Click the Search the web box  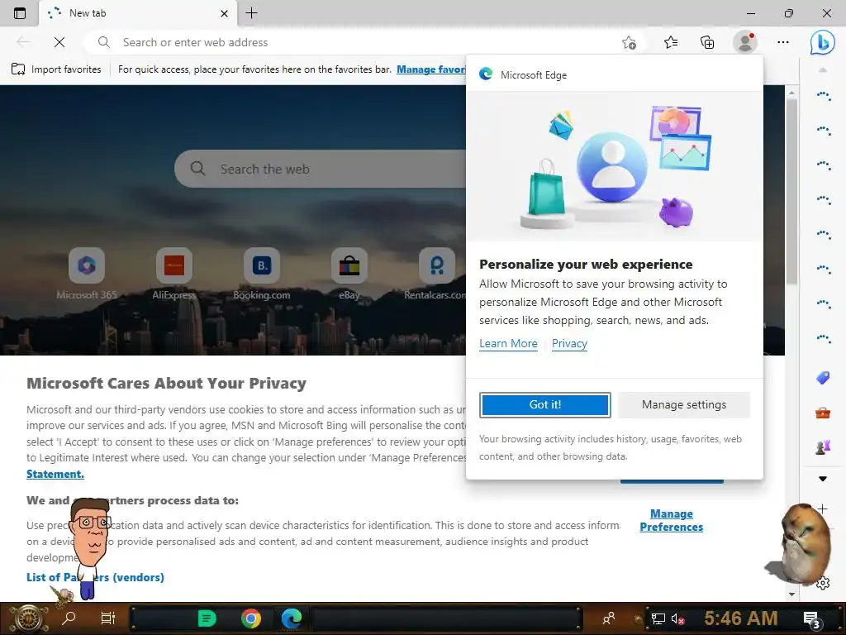tap(321, 169)
